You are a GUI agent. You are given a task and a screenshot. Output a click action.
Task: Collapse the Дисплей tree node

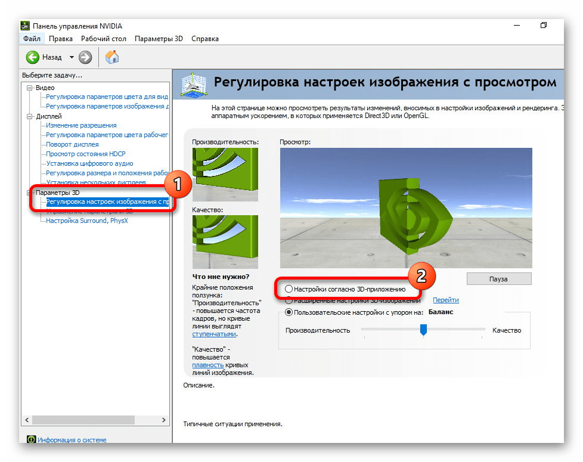[x=29, y=116]
